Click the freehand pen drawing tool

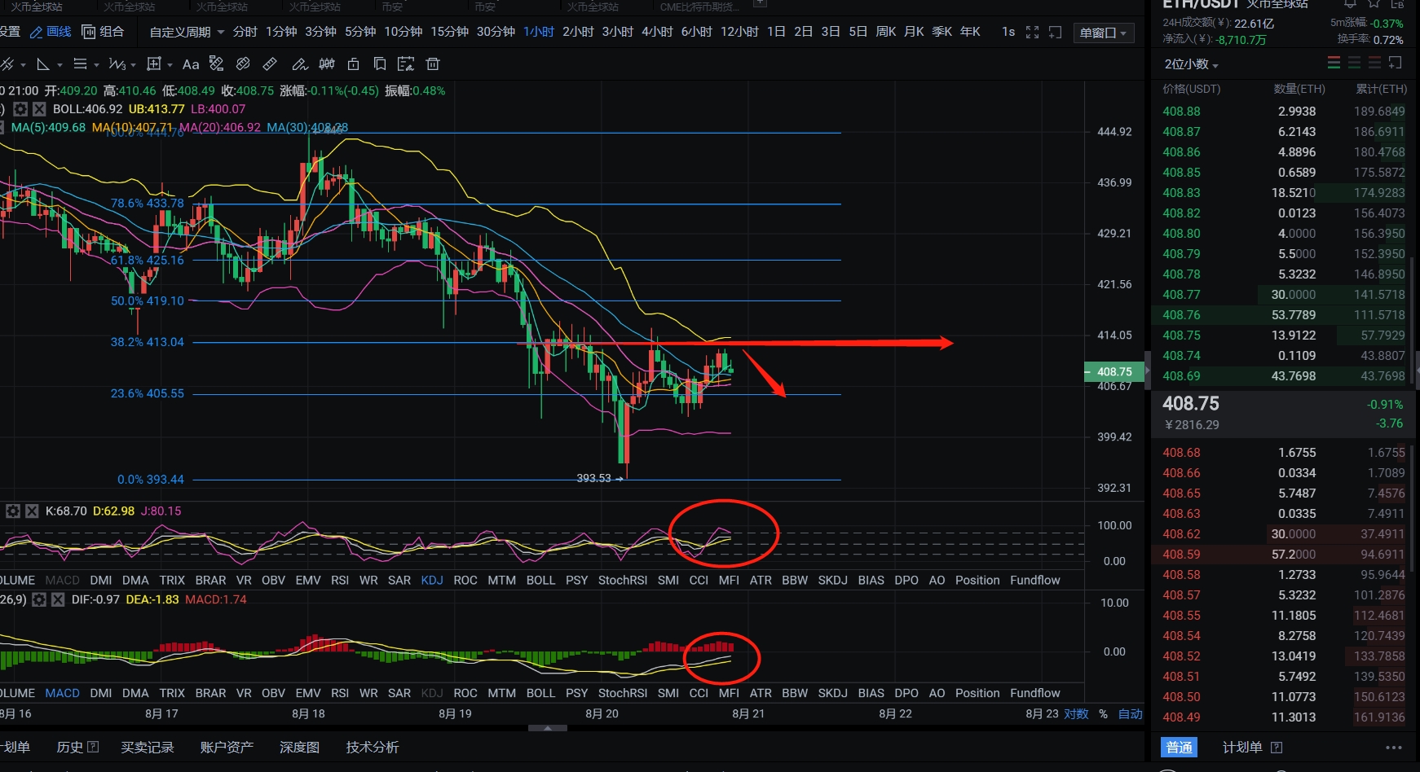pos(299,64)
